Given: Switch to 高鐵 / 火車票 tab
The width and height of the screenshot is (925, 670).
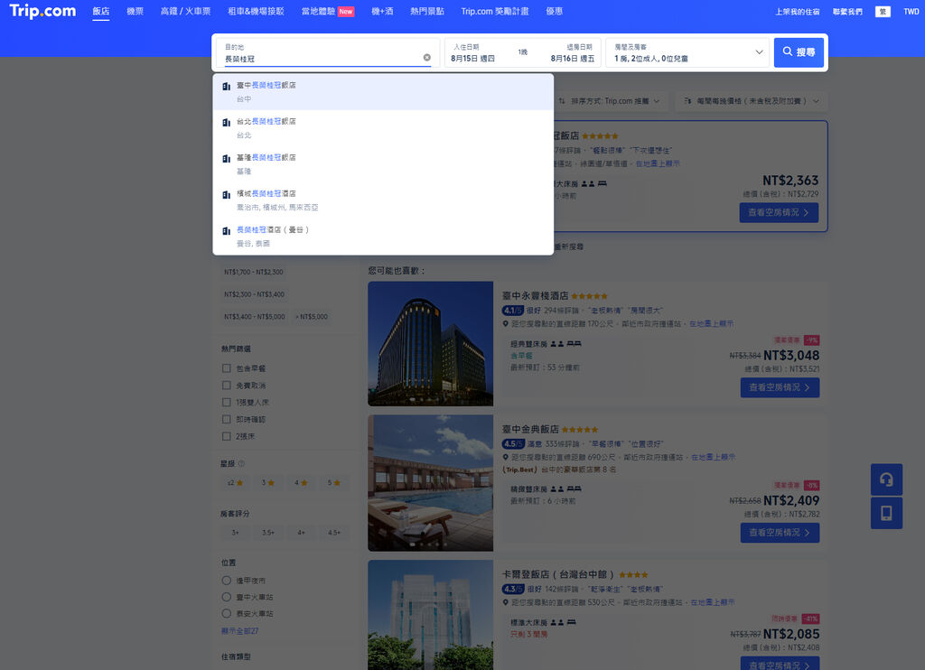Looking at the screenshot, I should pos(186,11).
